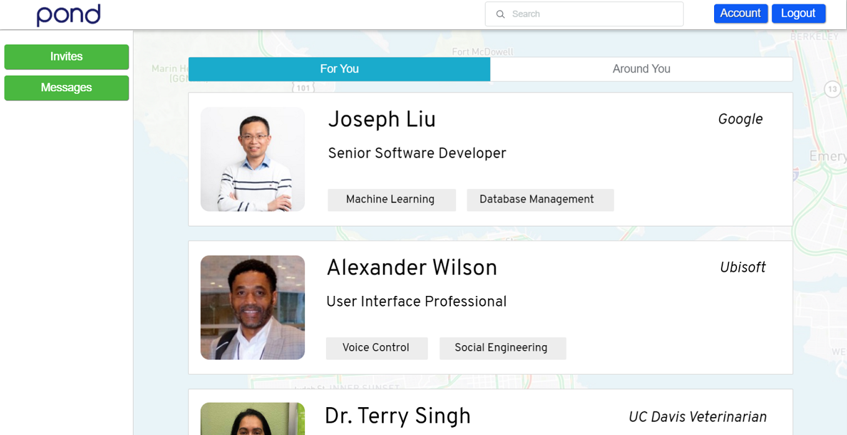The image size is (847, 435).
Task: Open Dr. Terry Singh's profile photo
Action: pyautogui.click(x=253, y=419)
